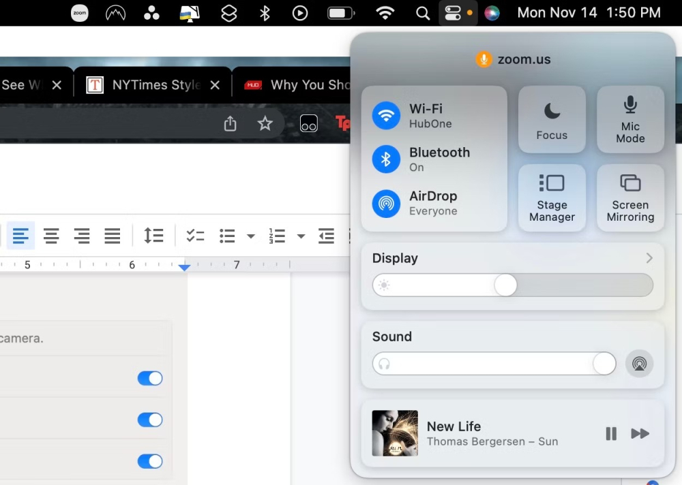The height and width of the screenshot is (485, 682).
Task: Activate Stage Manager
Action: [x=552, y=198]
